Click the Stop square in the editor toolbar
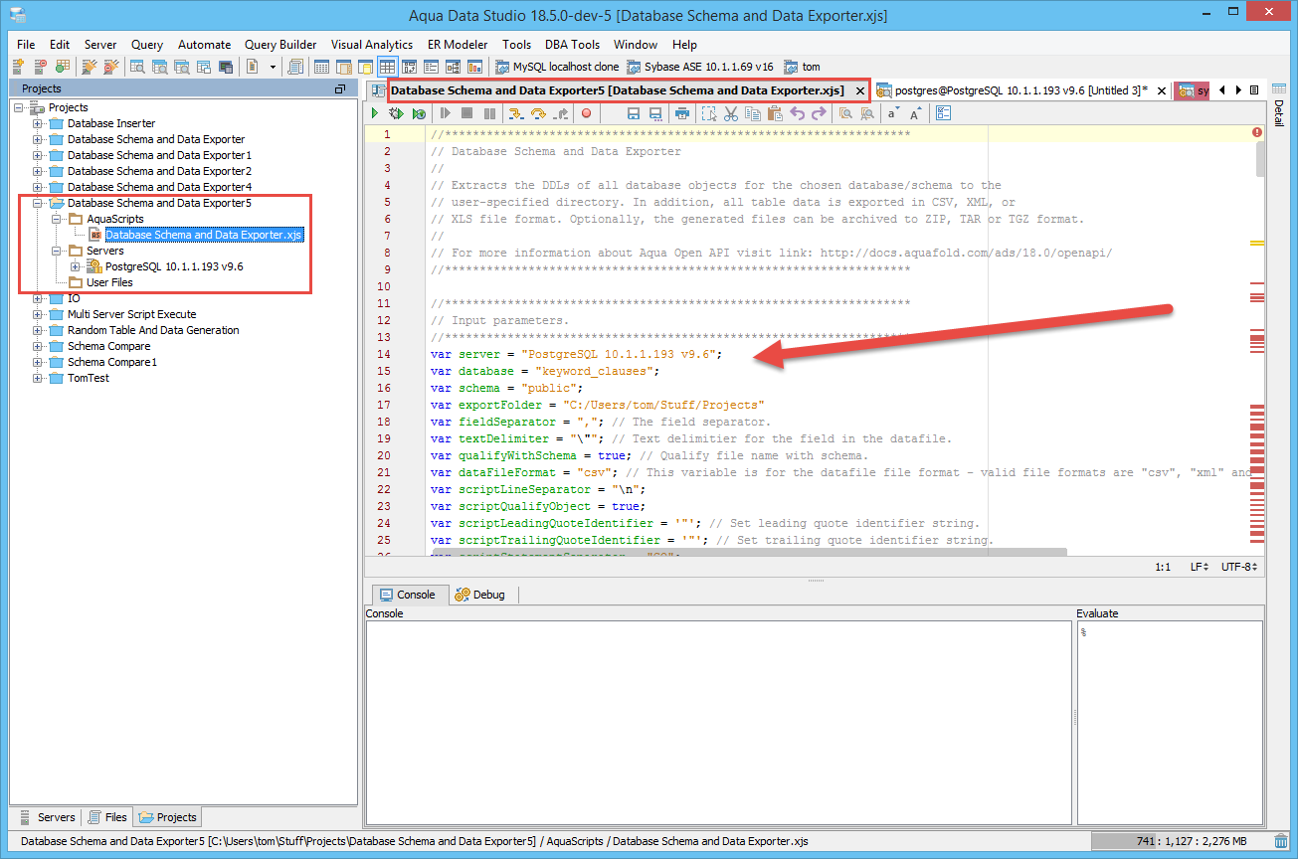The height and width of the screenshot is (859, 1298). [x=466, y=113]
